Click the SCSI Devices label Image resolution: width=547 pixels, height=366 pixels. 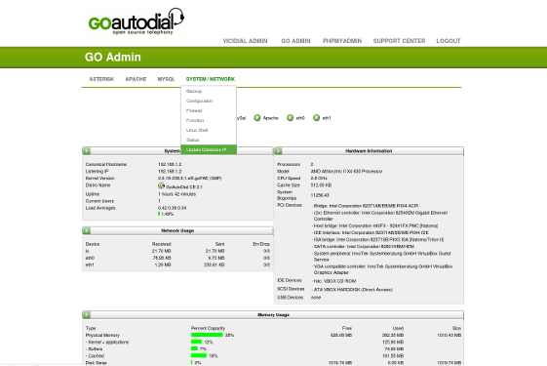(291, 289)
